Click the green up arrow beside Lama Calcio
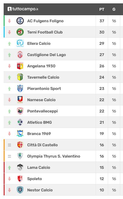This screenshot has width=123, height=199. click(x=9, y=168)
